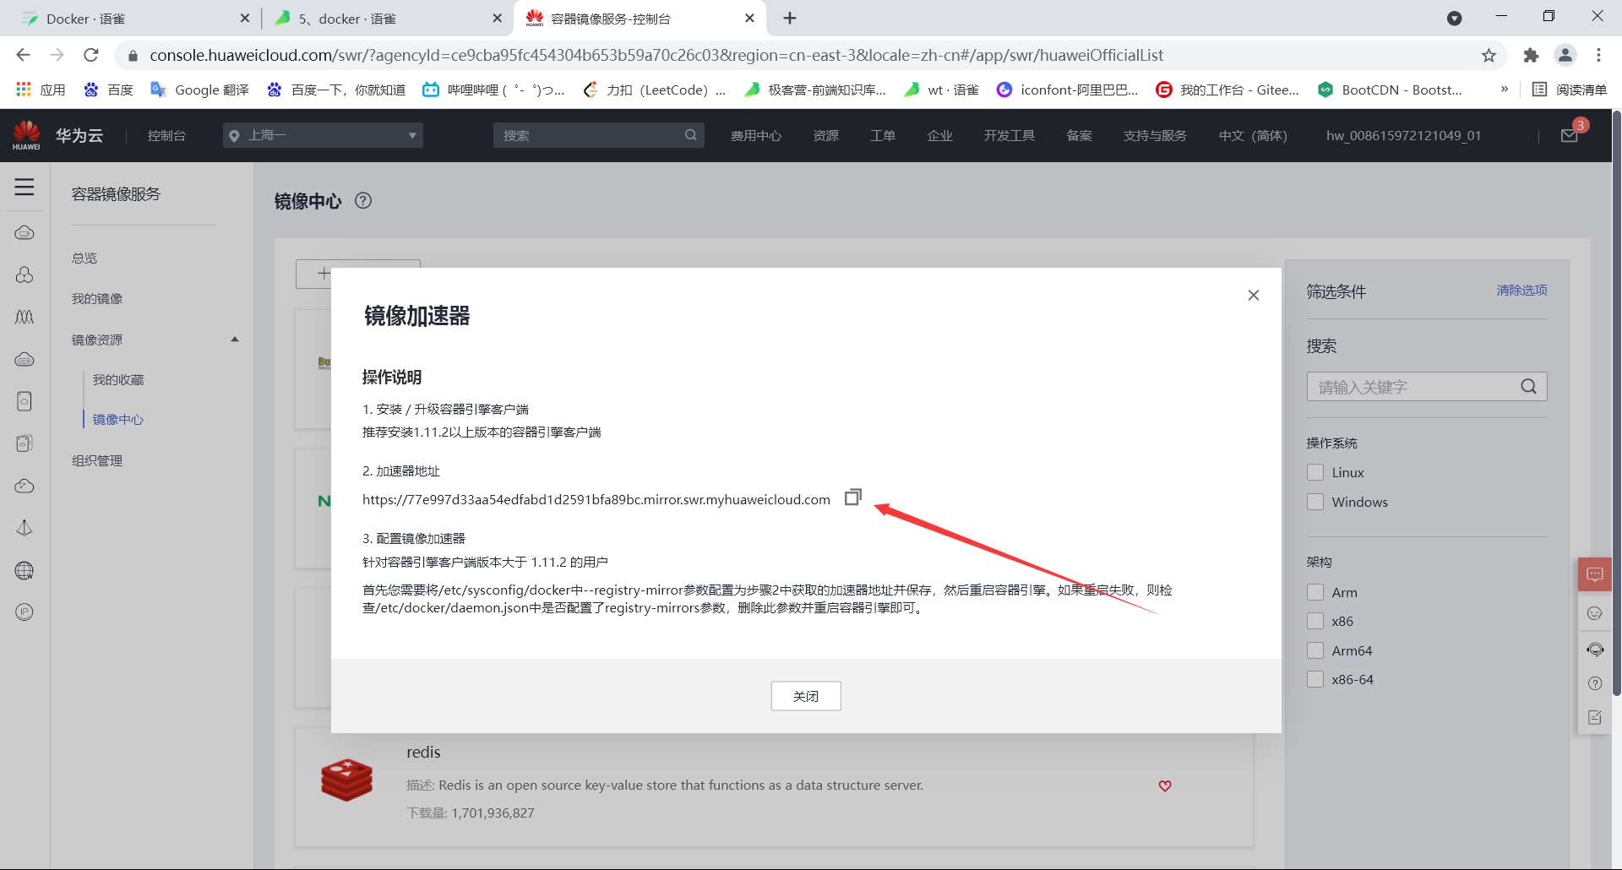Enable the Arm64 architecture checkbox
Viewport: 1622px width, 870px height.
coord(1315,650)
